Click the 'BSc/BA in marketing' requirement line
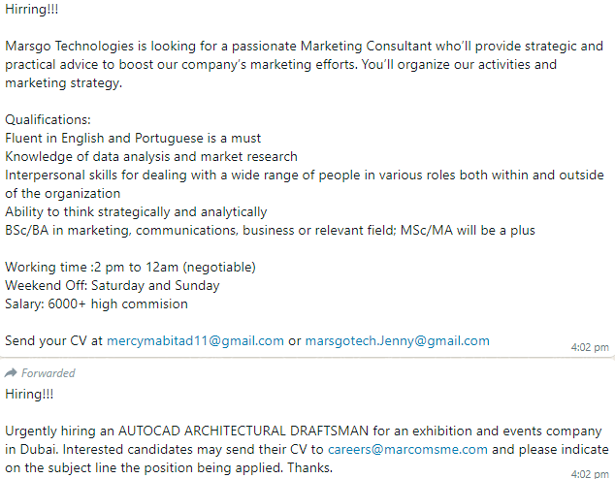This screenshot has width=615, height=479. tap(270, 230)
